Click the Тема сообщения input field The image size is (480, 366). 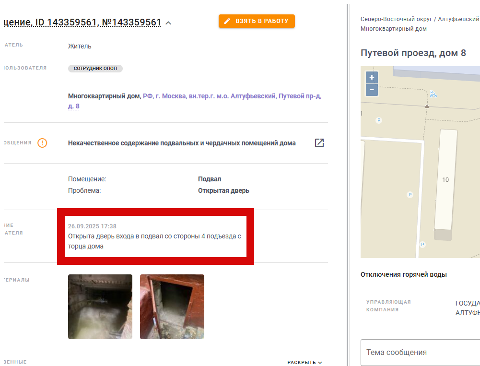pos(421,352)
